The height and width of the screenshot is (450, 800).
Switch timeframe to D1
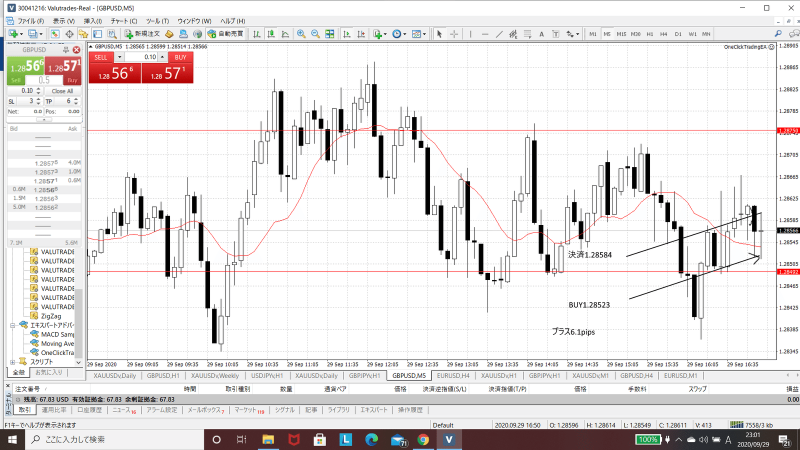(x=678, y=34)
